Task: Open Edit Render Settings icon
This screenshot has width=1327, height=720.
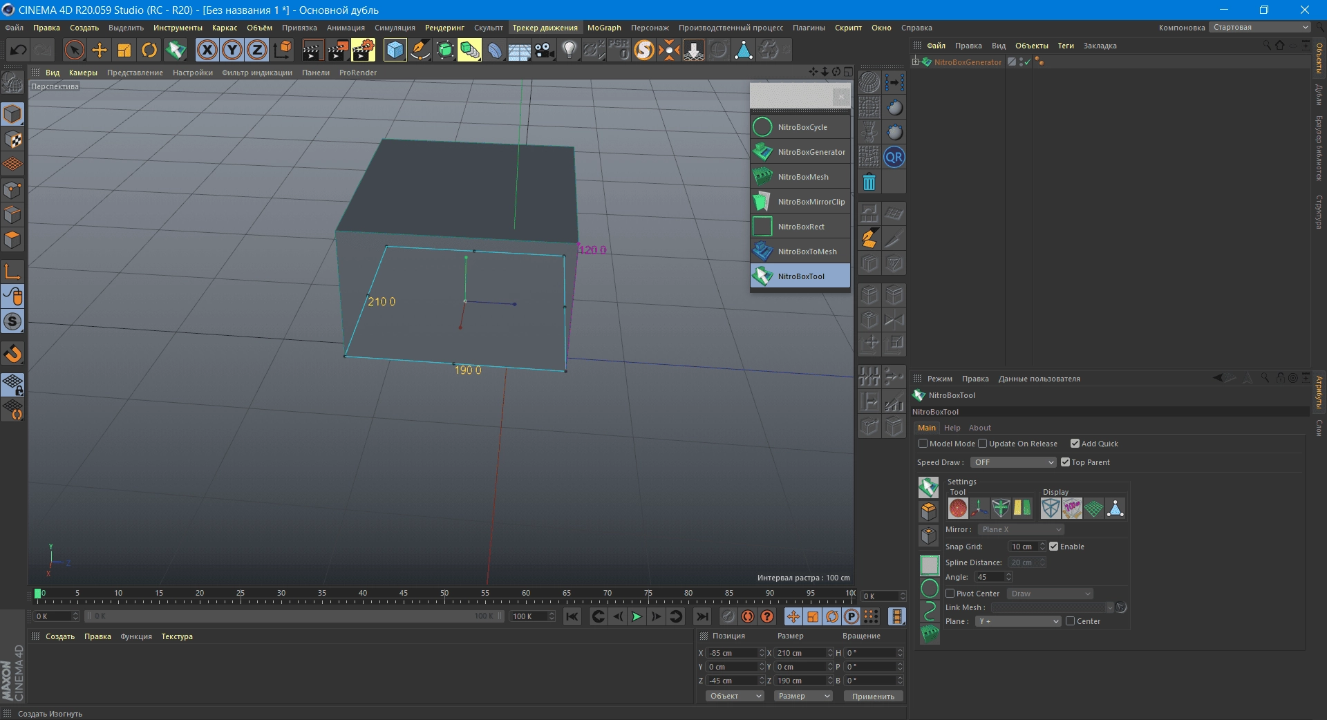Action: click(363, 50)
